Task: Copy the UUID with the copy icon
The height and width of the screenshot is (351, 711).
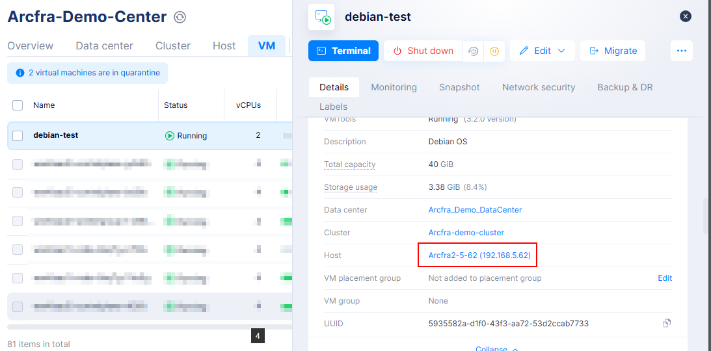Action: 666,323
